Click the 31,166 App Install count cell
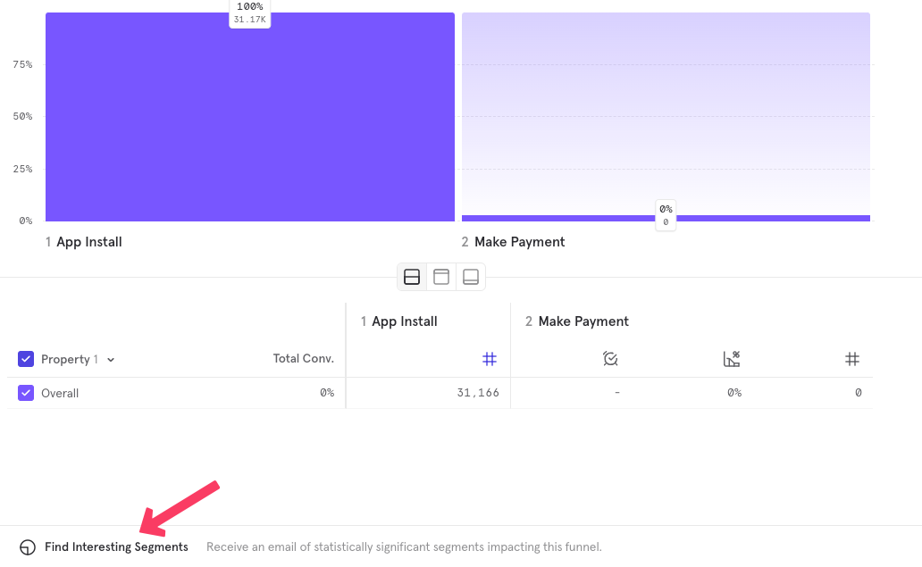This screenshot has width=922, height=567. [x=477, y=393]
